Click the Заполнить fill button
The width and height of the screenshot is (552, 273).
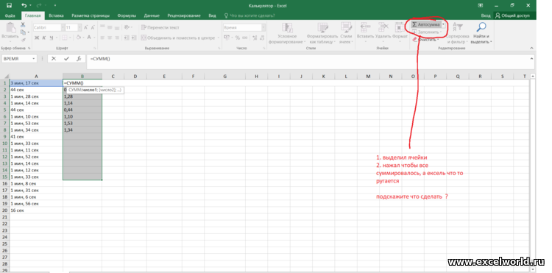pyautogui.click(x=428, y=32)
